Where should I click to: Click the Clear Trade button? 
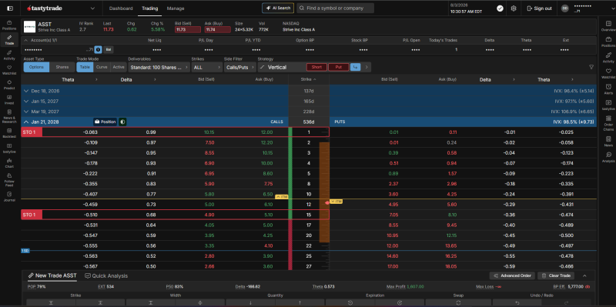point(556,275)
